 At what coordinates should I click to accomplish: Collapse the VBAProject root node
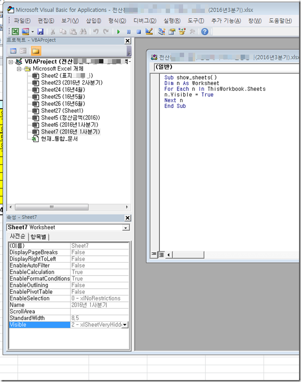pos(11,61)
